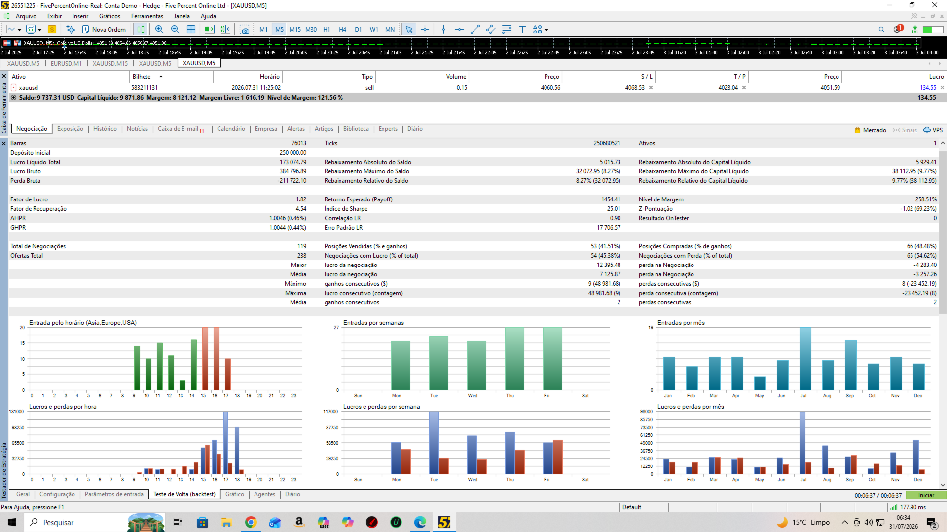Click the tile windows grid icon
The height and width of the screenshot is (532, 947).
[x=191, y=30]
